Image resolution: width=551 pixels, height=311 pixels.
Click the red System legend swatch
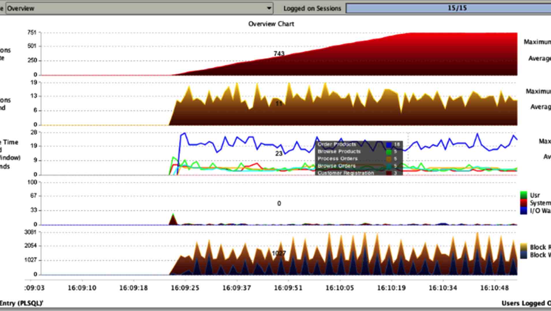tap(524, 203)
